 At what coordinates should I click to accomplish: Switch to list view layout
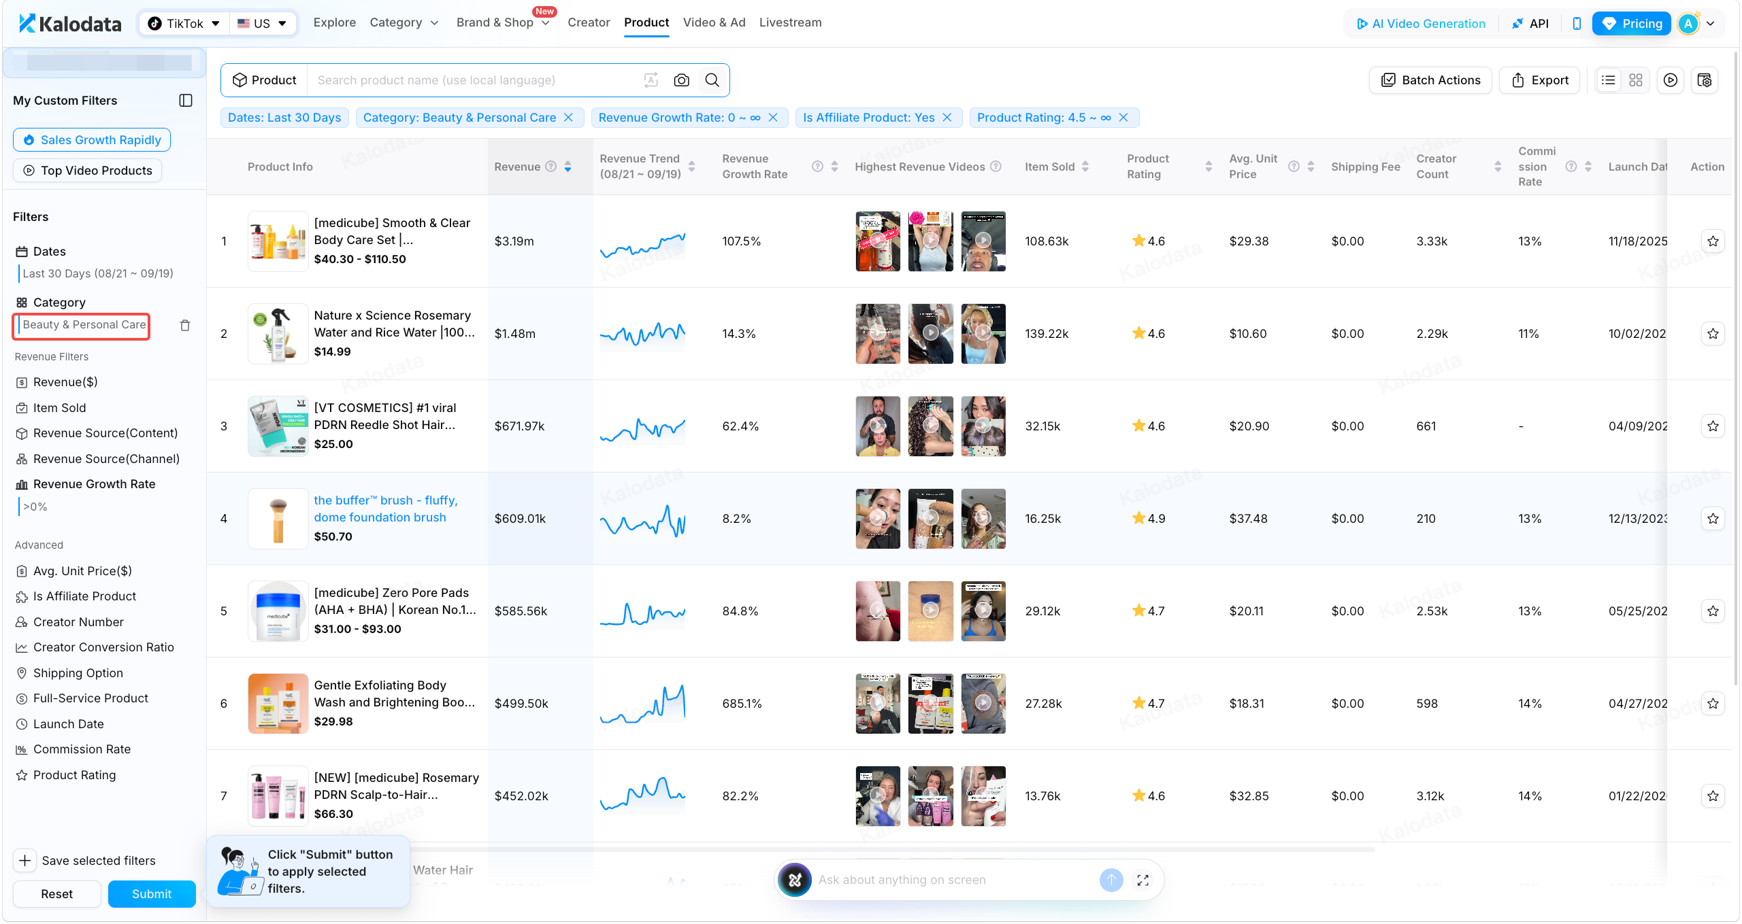click(1608, 80)
